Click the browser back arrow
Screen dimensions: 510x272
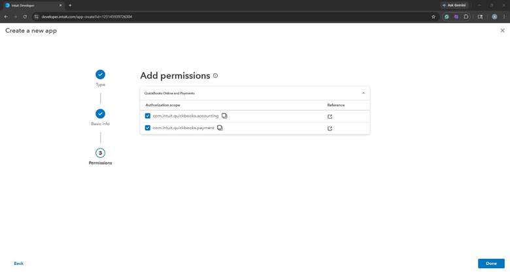pos(6,16)
